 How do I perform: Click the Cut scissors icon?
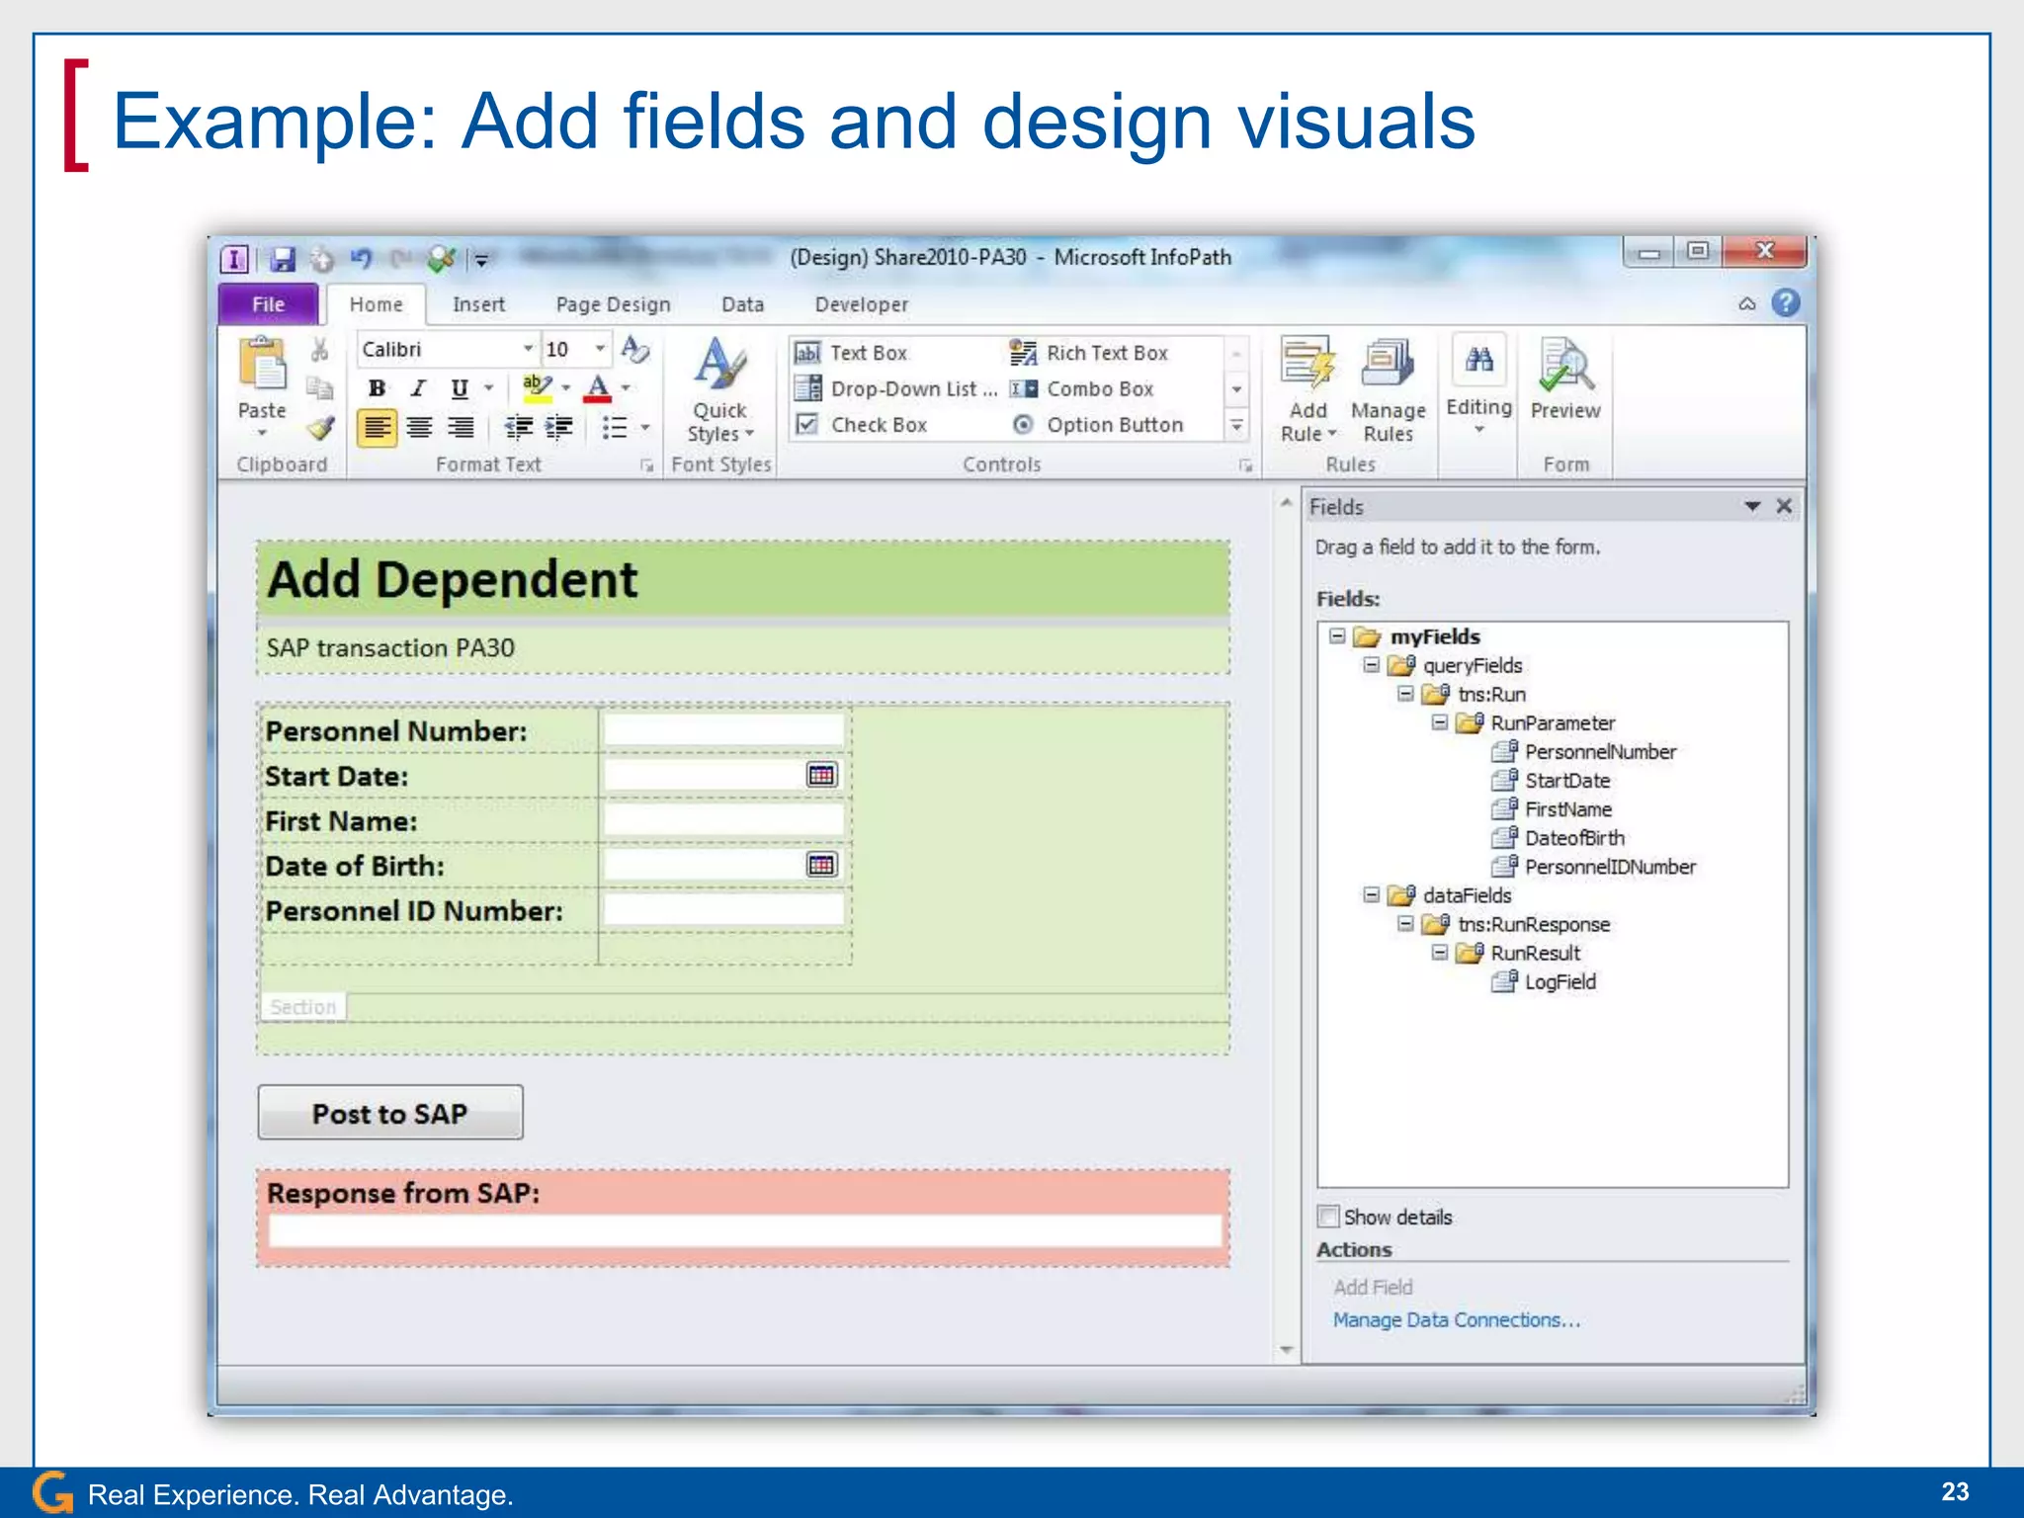pos(319,350)
